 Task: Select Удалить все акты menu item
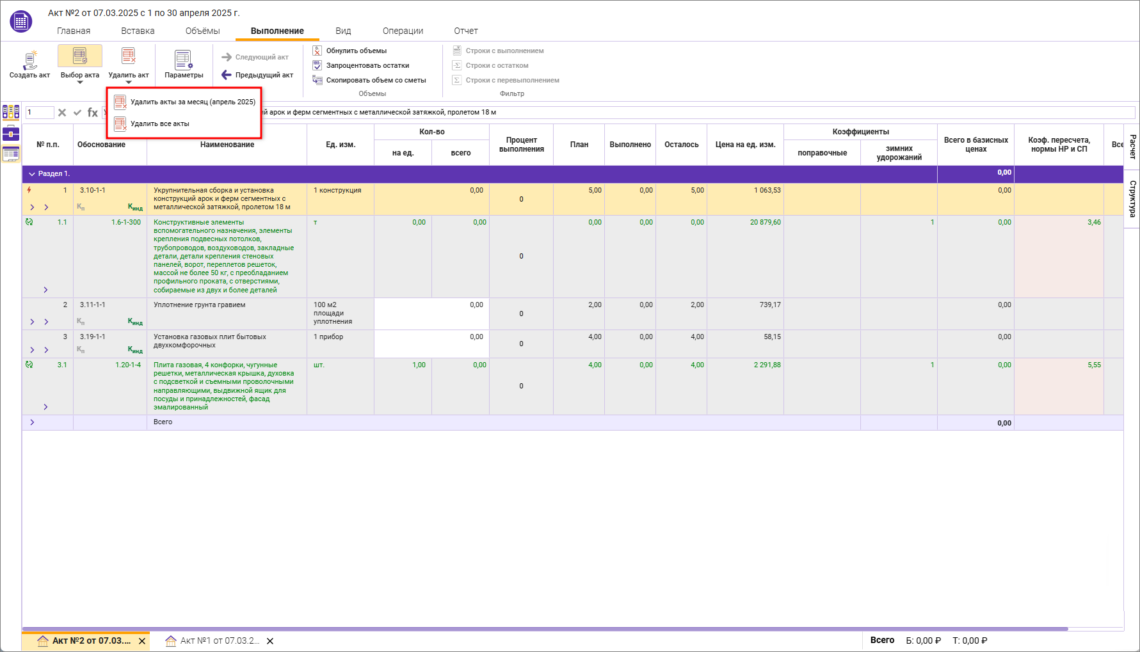pos(160,123)
